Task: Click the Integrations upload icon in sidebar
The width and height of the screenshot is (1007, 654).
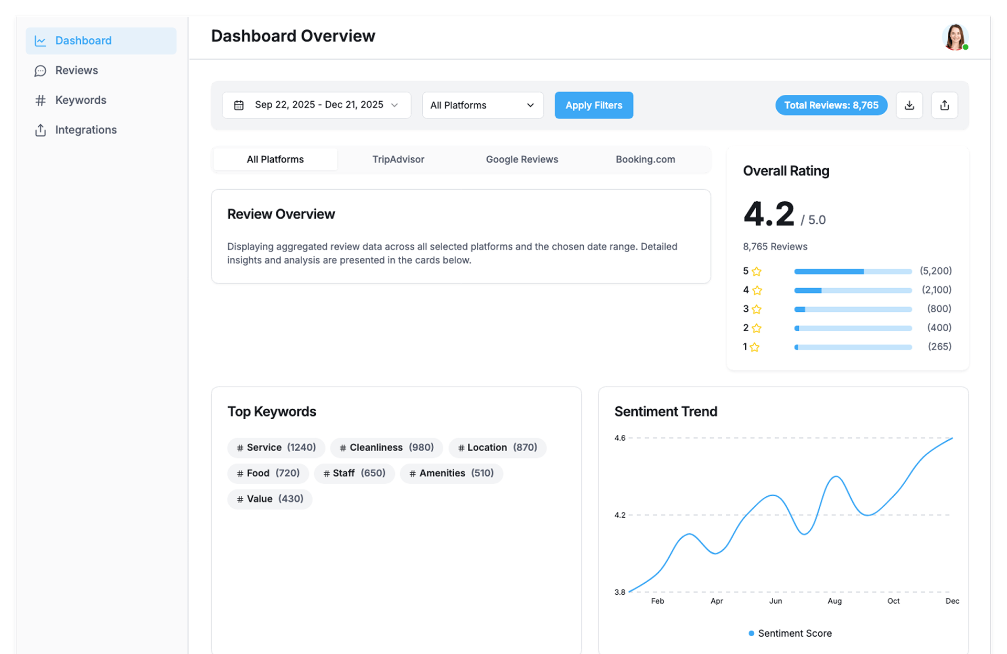Action: coord(40,130)
